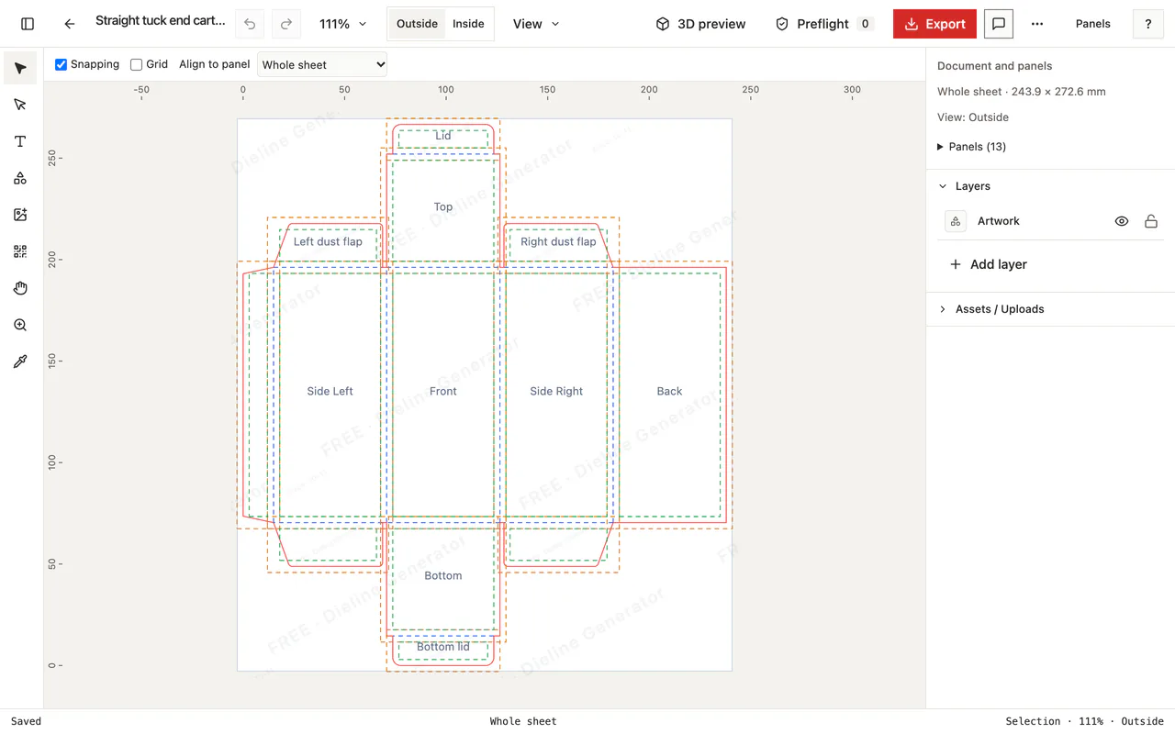This screenshot has width=1175, height=734.
Task: Choose the Text tool
Action: click(x=20, y=141)
